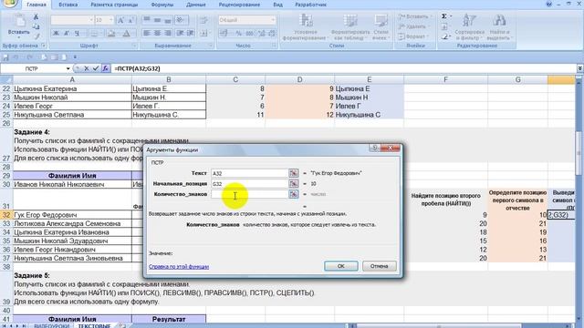Open the font size dropdown
This screenshot has height=328, width=584.
[x=111, y=20]
